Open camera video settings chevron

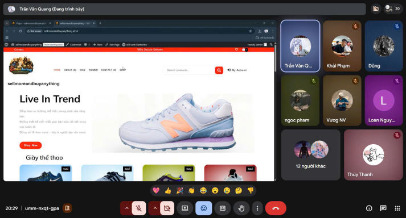point(155,208)
